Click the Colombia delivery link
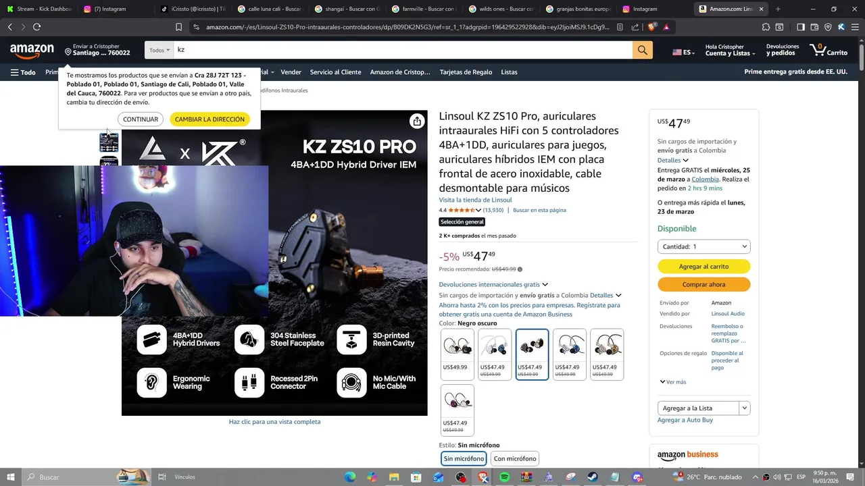The width and height of the screenshot is (865, 486). coord(705,180)
